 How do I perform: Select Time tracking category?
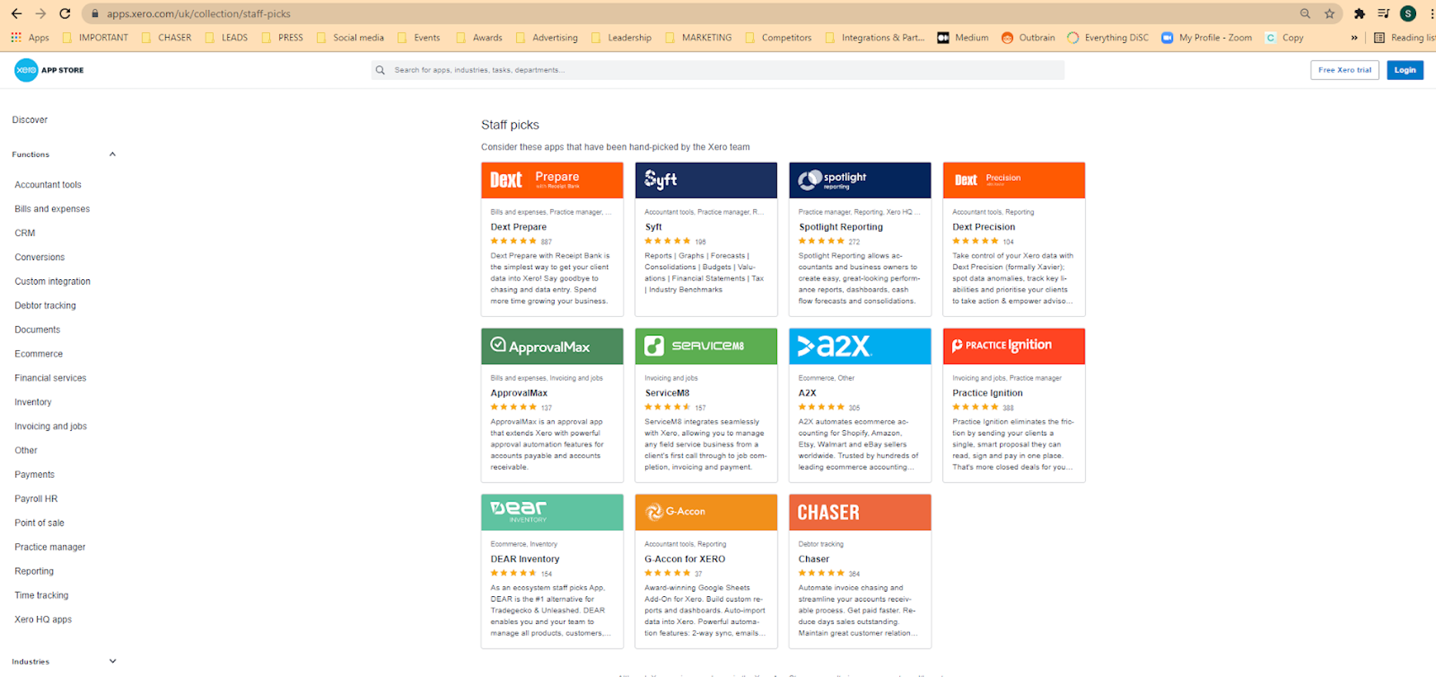tap(42, 595)
